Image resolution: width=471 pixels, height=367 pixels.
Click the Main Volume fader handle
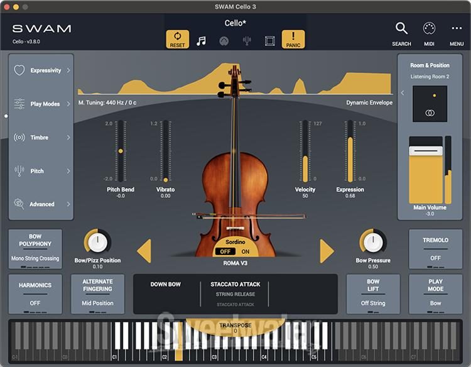pos(426,151)
